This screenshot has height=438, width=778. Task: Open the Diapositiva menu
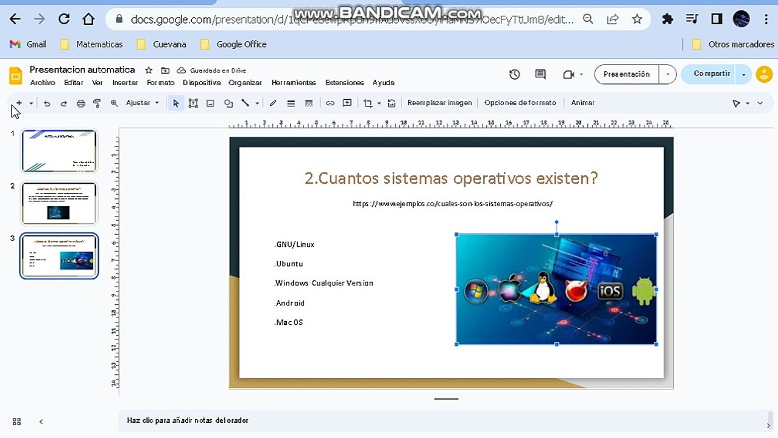202,83
